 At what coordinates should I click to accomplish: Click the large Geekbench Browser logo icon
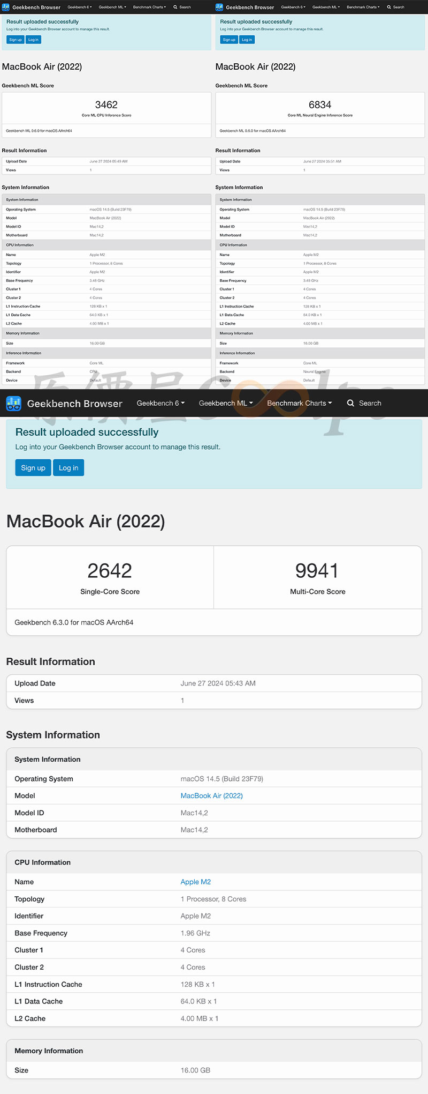(x=13, y=403)
